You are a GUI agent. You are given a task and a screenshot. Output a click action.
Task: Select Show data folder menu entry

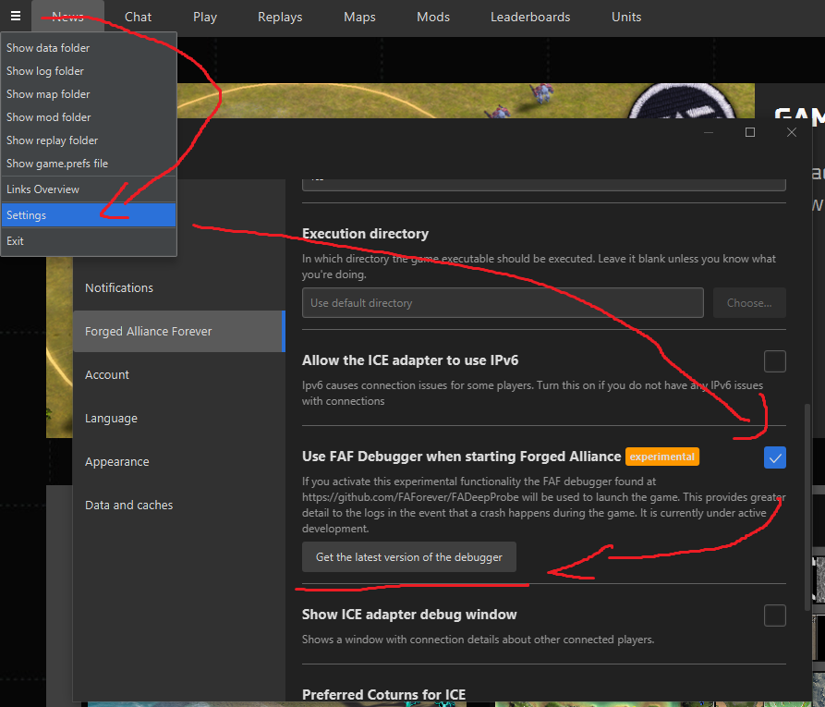[x=89, y=48]
